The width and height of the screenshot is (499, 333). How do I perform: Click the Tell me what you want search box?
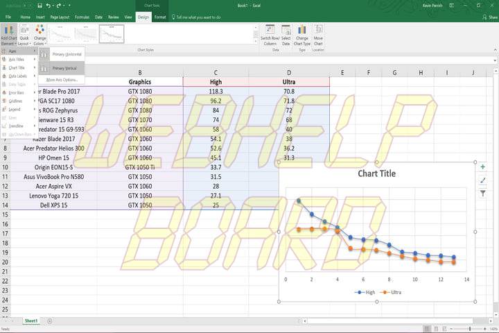coord(196,17)
